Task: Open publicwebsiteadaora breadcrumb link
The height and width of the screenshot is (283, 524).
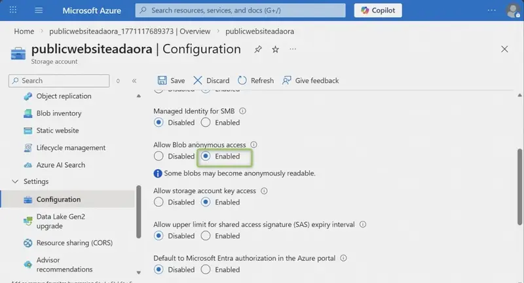Action: pyautogui.click(x=259, y=31)
